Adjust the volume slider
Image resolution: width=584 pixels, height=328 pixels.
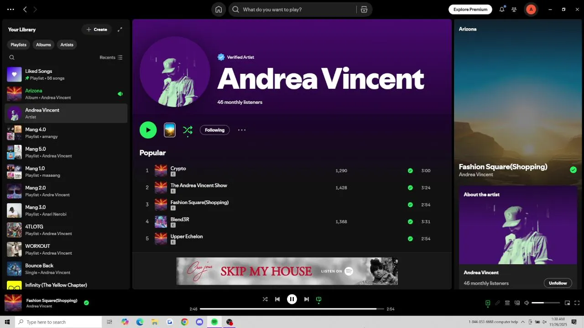546,303
